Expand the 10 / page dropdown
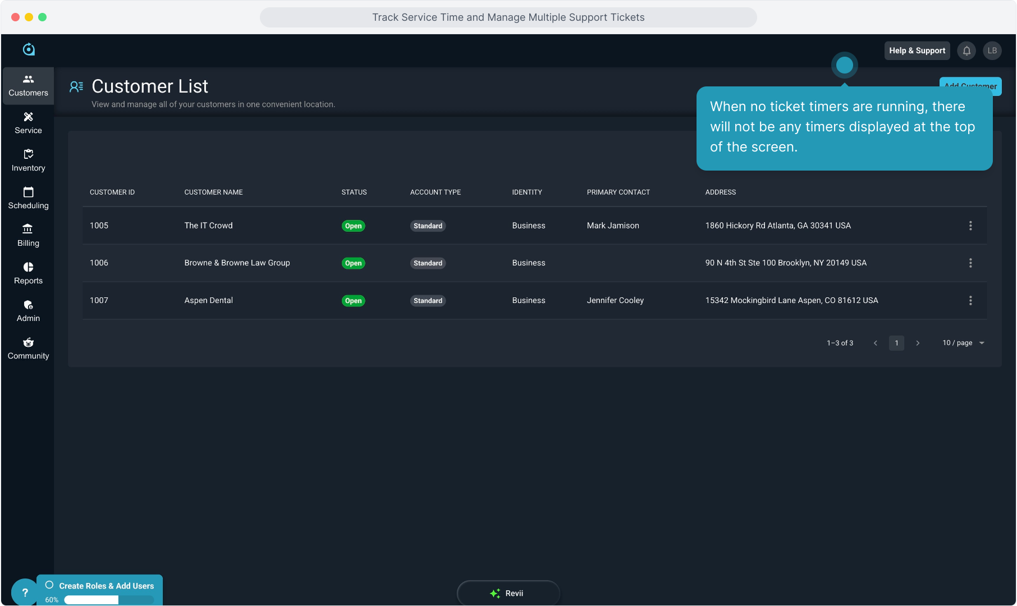This screenshot has width=1017, height=606. (963, 343)
